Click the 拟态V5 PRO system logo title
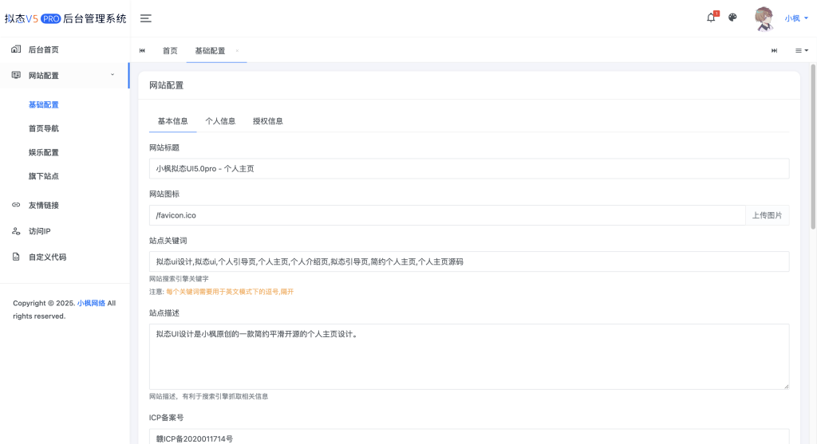This screenshot has height=444, width=817. tap(65, 19)
